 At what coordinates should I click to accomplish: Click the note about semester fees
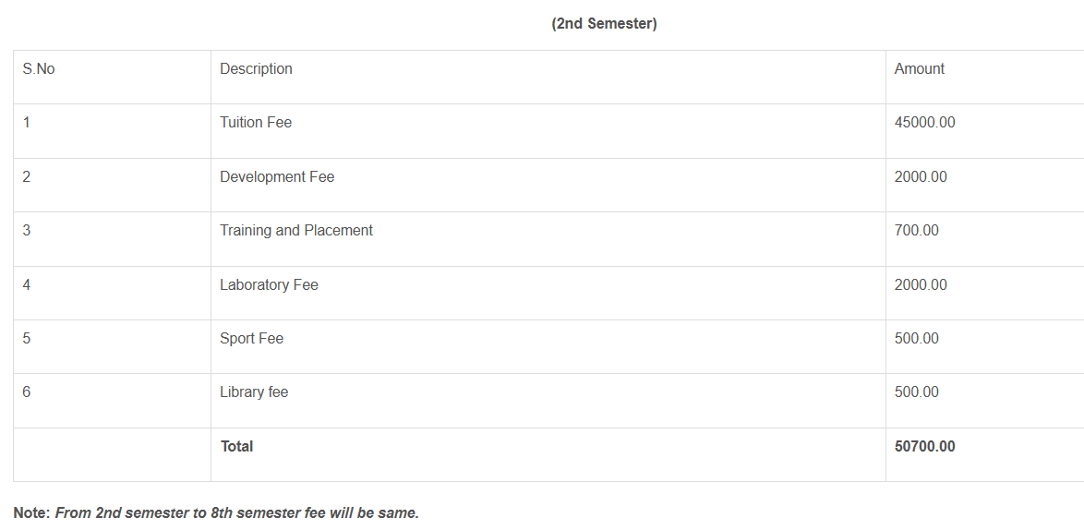click(x=216, y=512)
